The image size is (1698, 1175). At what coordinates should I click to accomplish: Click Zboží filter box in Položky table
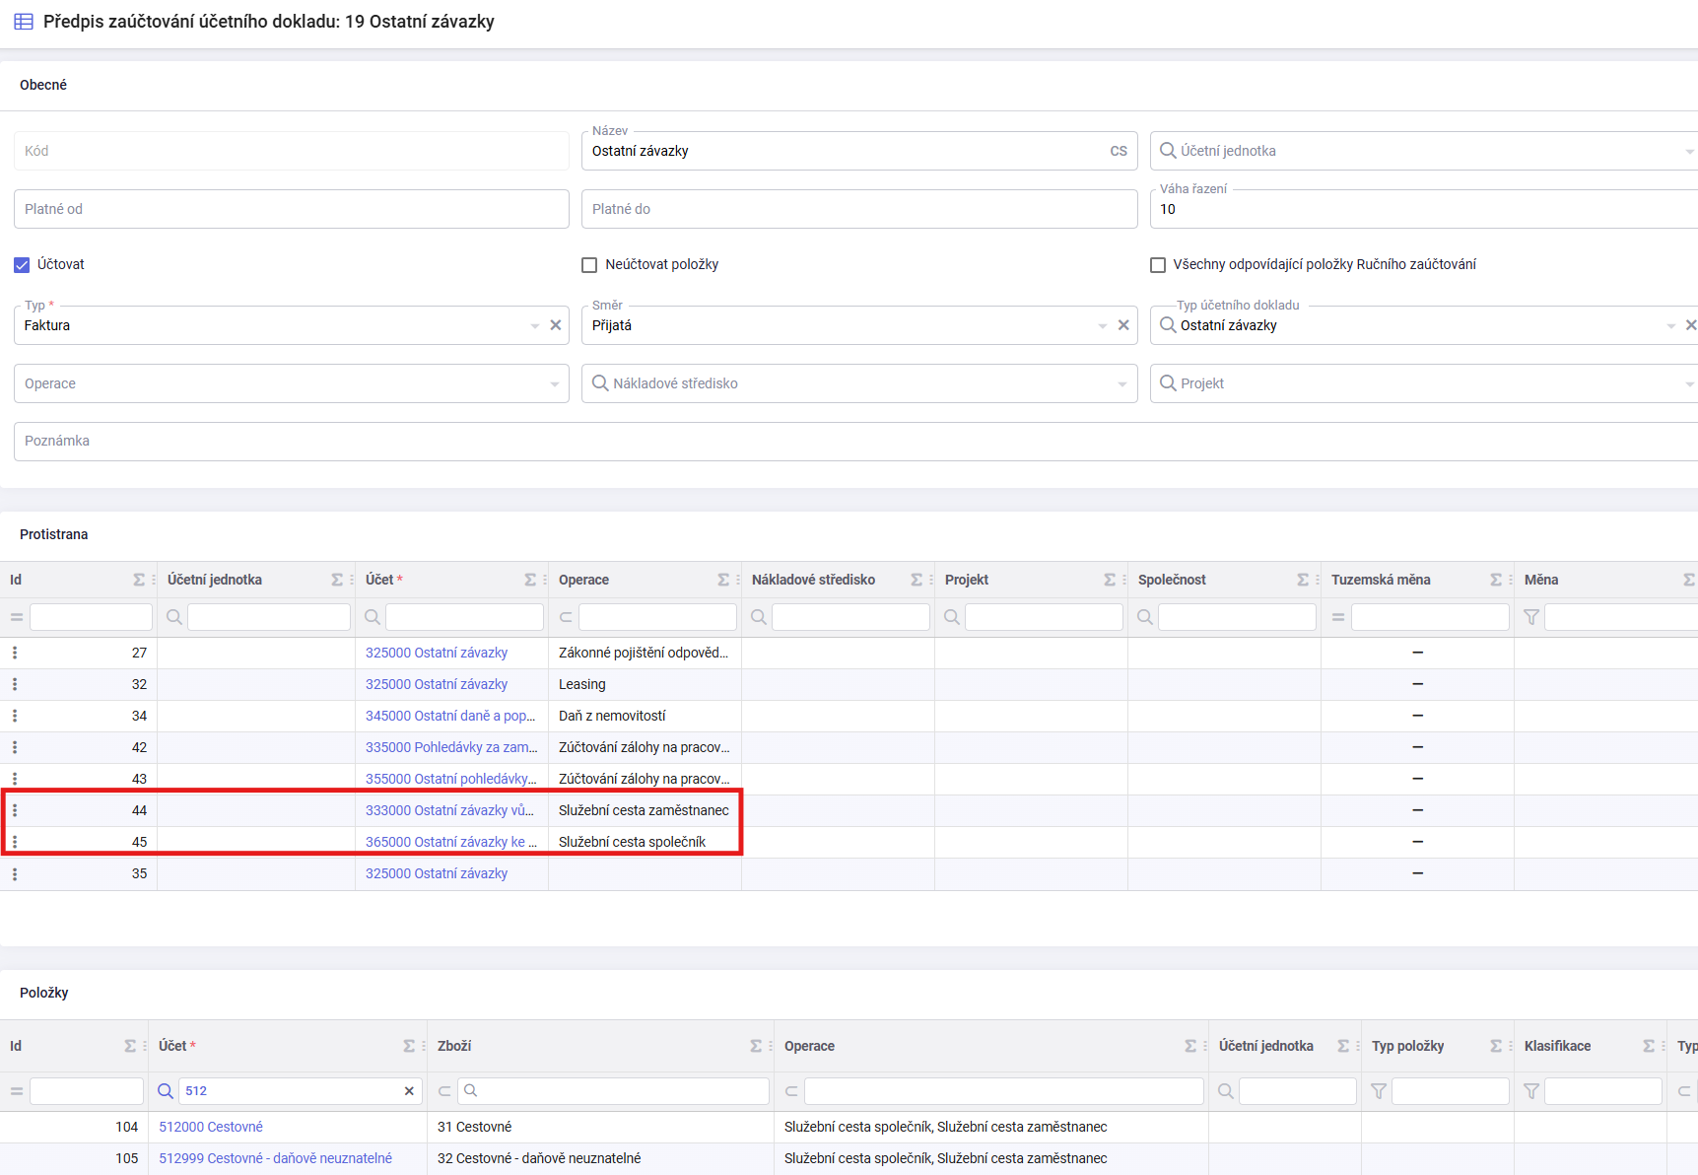[614, 1091]
